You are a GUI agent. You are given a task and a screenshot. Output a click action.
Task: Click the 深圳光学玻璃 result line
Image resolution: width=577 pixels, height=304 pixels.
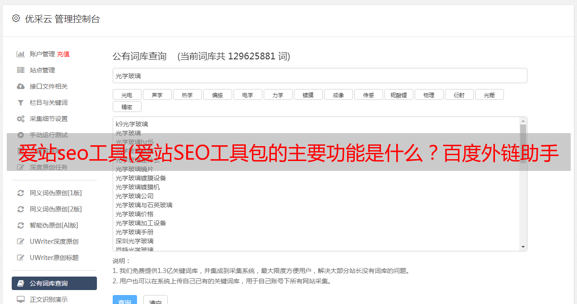pos(134,241)
